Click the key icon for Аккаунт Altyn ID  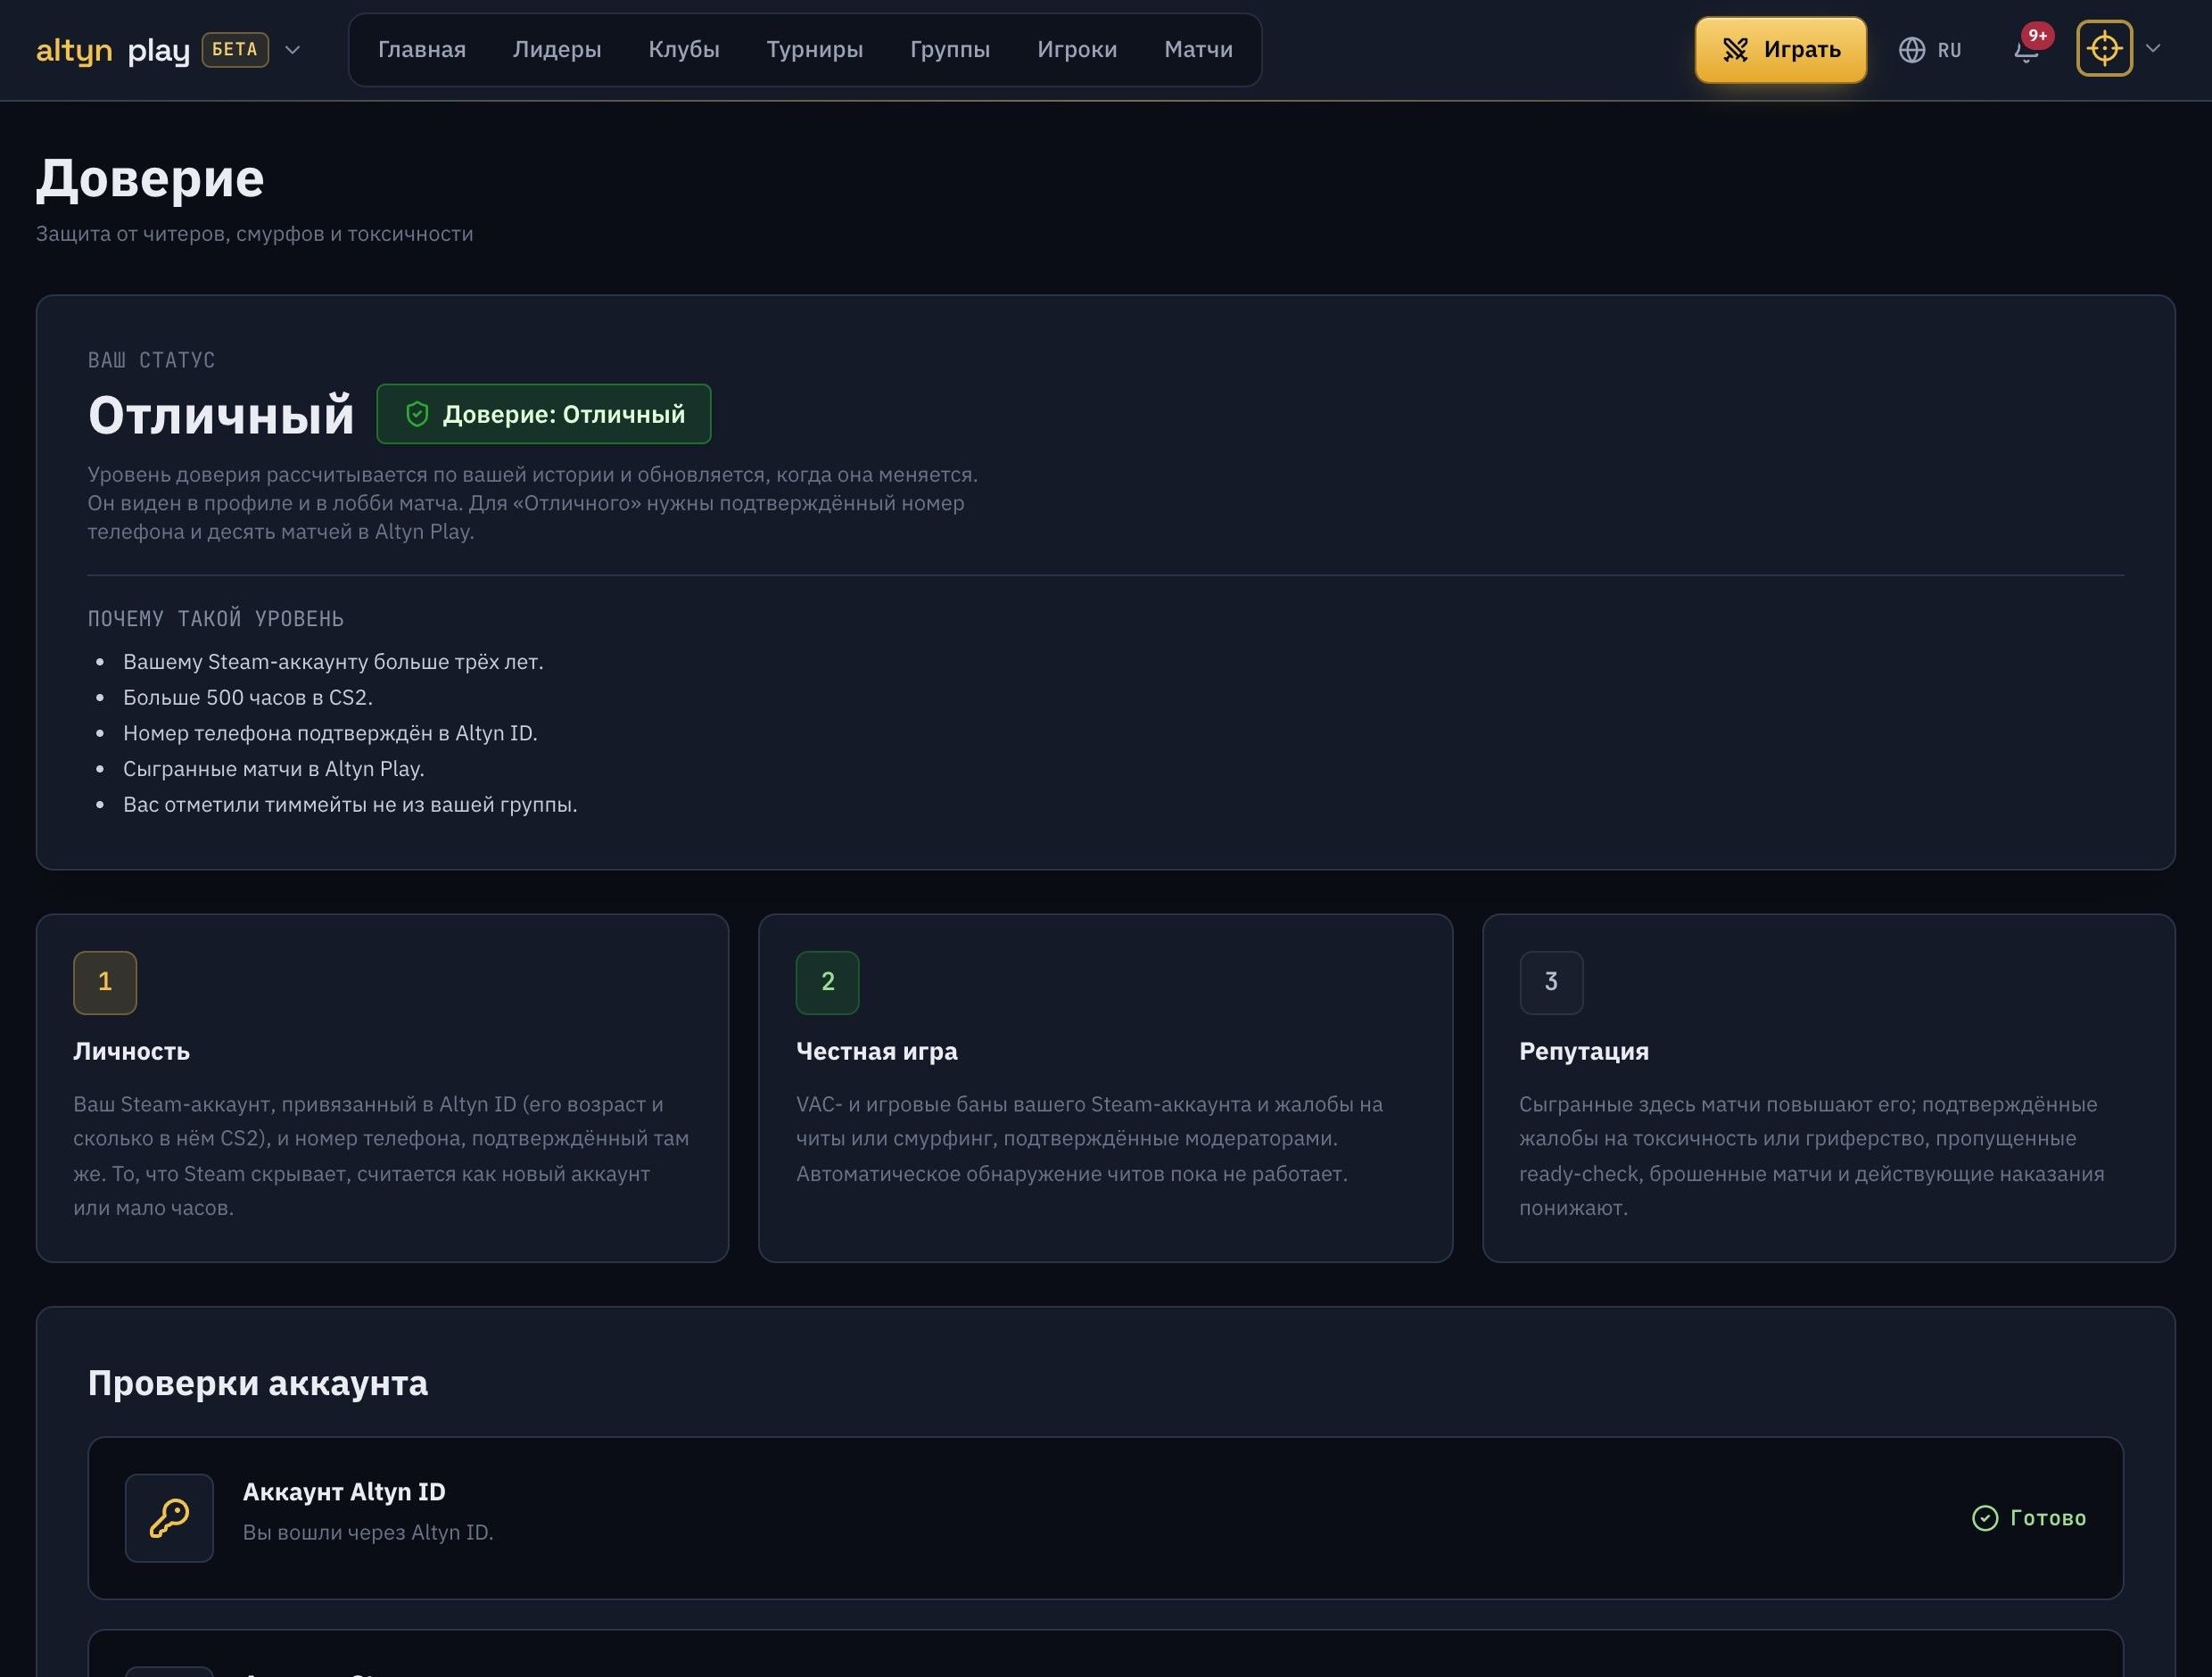169,1518
